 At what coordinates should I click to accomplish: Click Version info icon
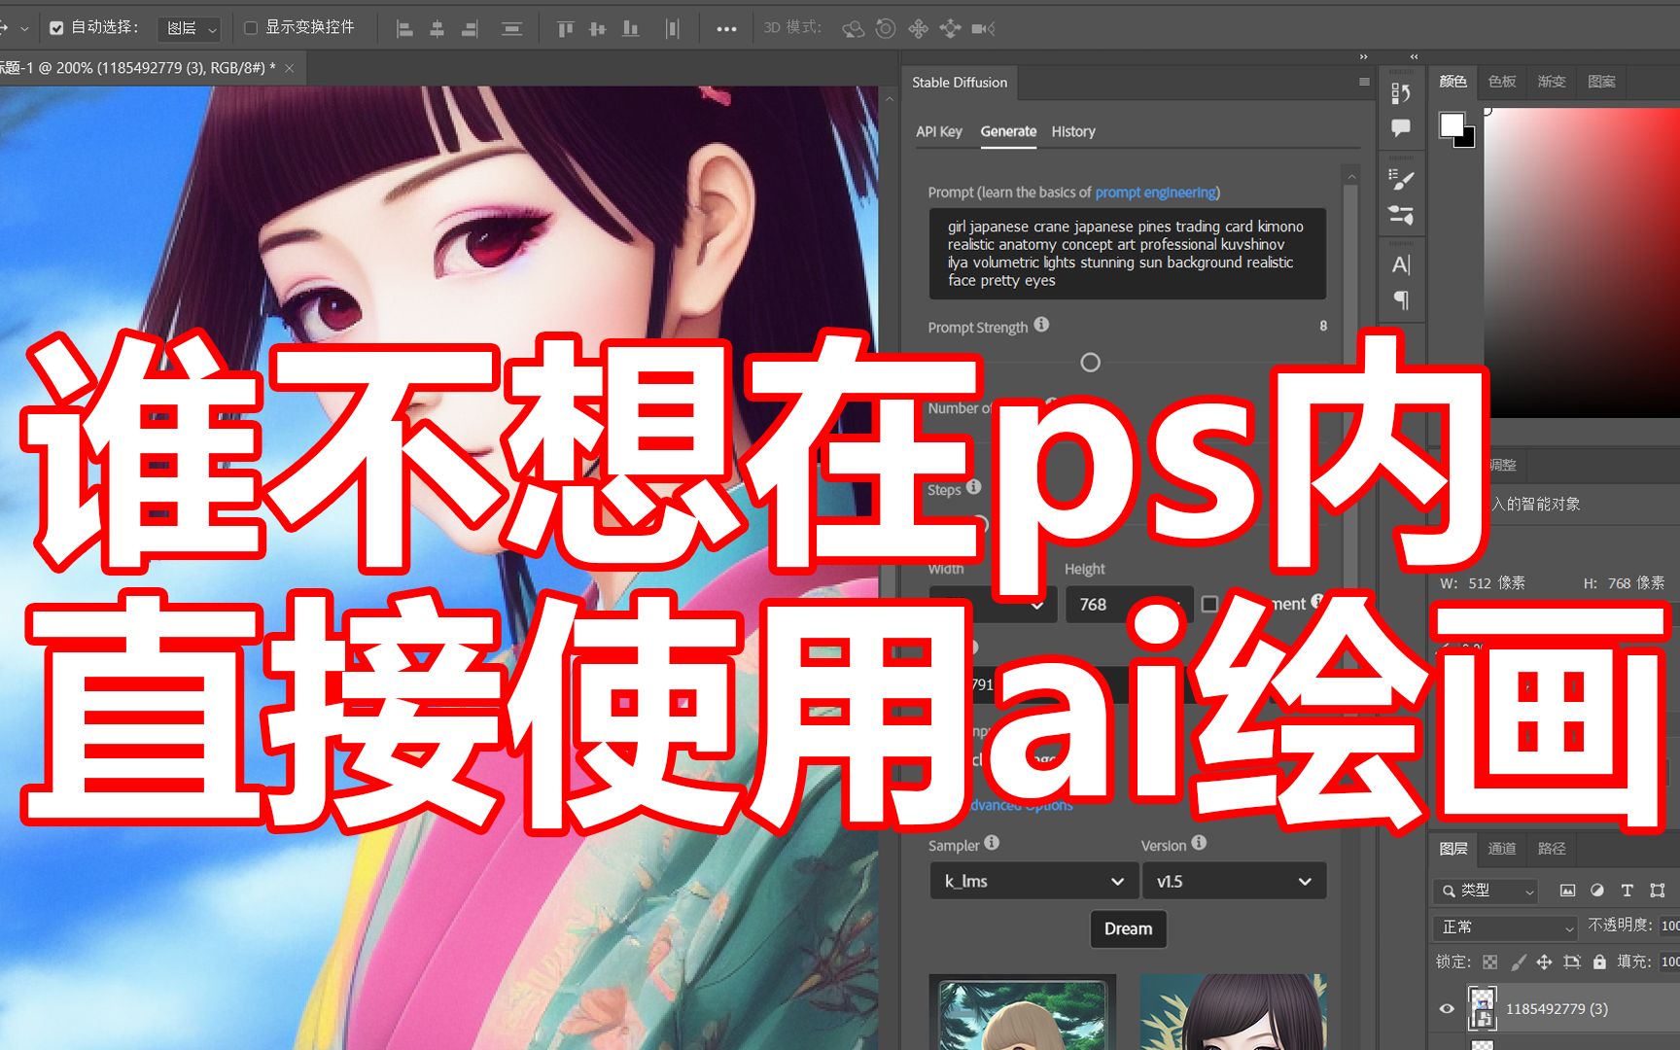click(1199, 843)
